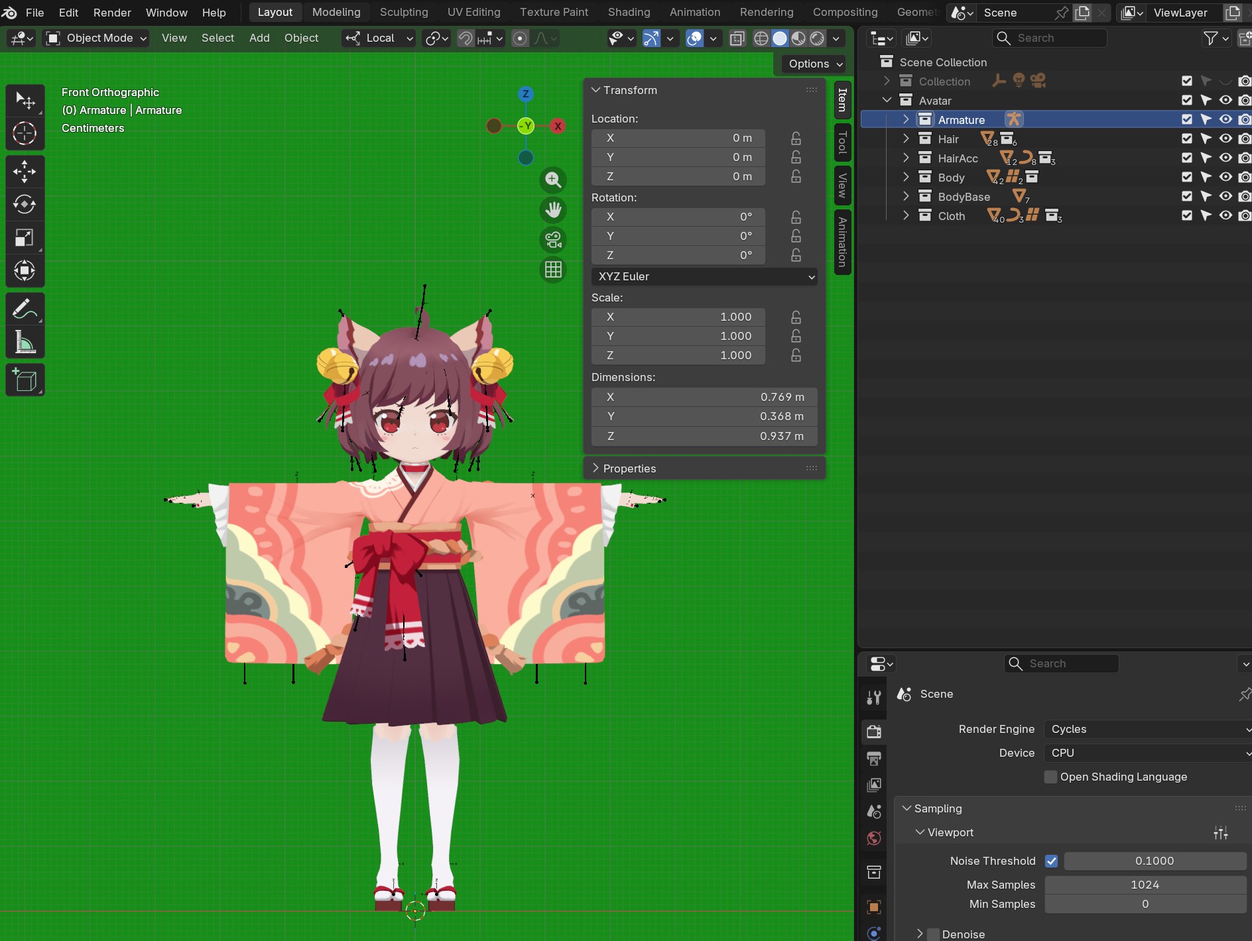Disable the Noise Threshold checkbox
Image resolution: width=1252 pixels, height=941 pixels.
pyautogui.click(x=1051, y=861)
